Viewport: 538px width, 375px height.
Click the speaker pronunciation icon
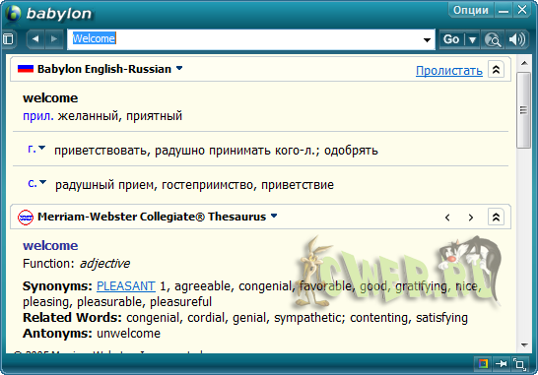[x=516, y=39]
